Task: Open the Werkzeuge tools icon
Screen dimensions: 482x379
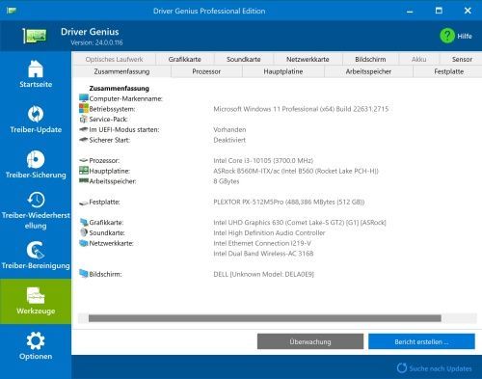Action: coord(36,295)
